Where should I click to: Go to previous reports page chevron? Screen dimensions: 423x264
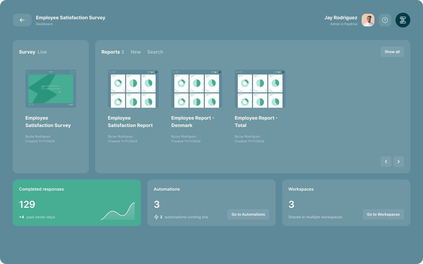coord(386,162)
